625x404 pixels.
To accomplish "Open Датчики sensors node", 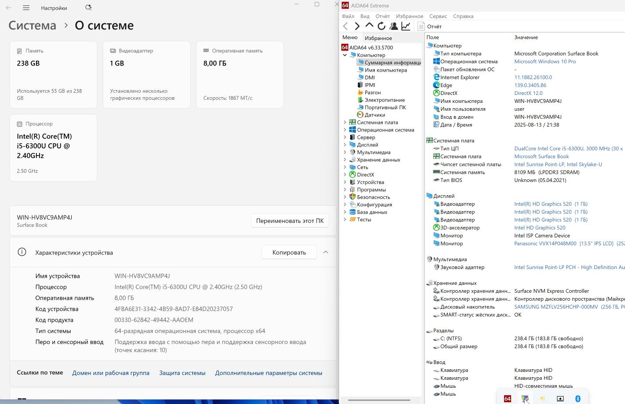I will pos(371,115).
